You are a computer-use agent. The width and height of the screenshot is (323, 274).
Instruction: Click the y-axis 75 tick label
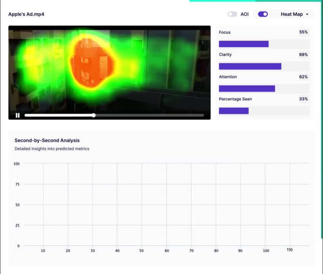(17, 184)
